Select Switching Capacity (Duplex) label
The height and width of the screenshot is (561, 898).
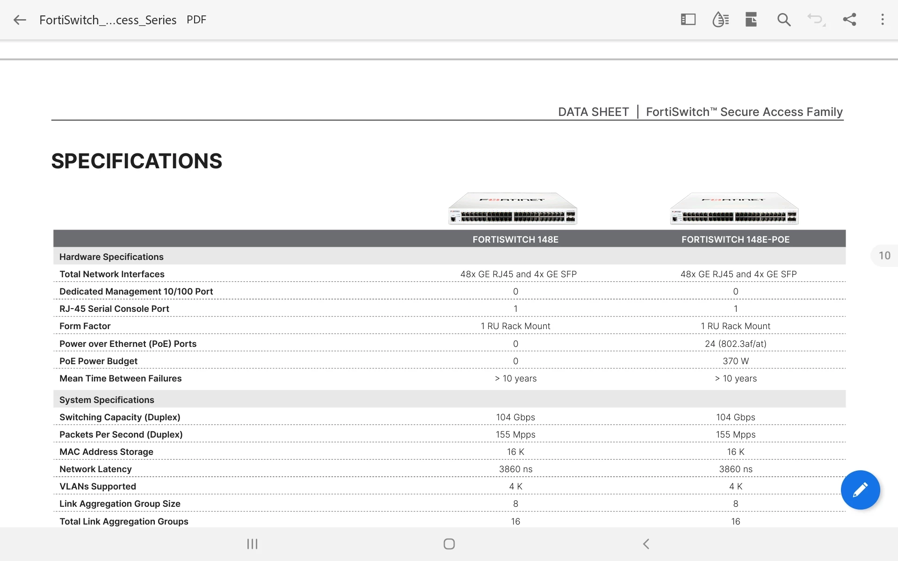coord(120,417)
